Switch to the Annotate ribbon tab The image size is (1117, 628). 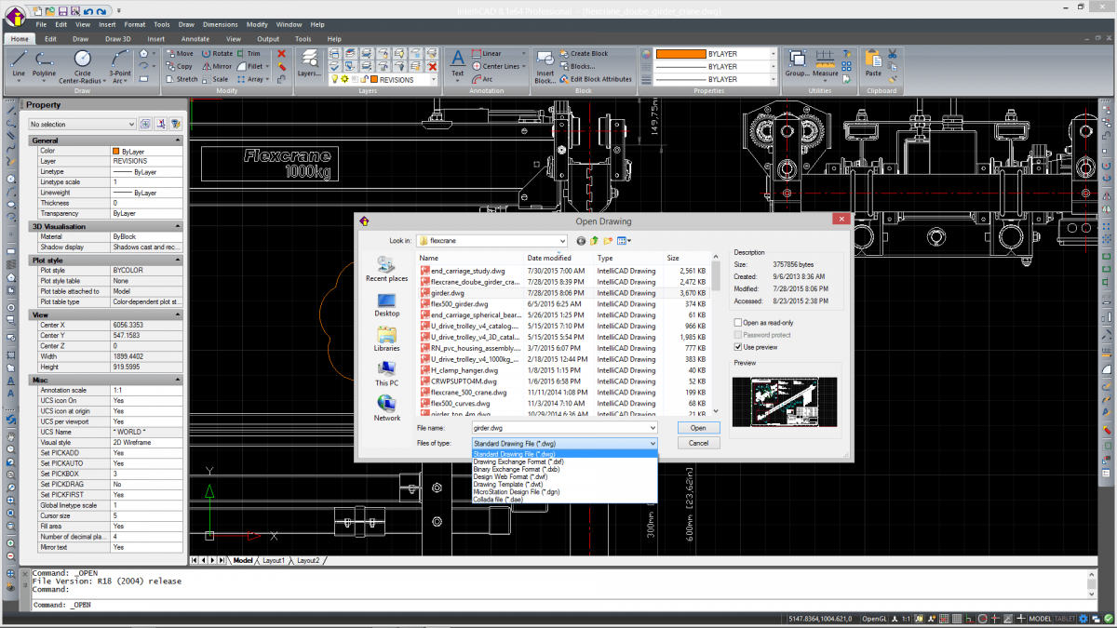195,39
